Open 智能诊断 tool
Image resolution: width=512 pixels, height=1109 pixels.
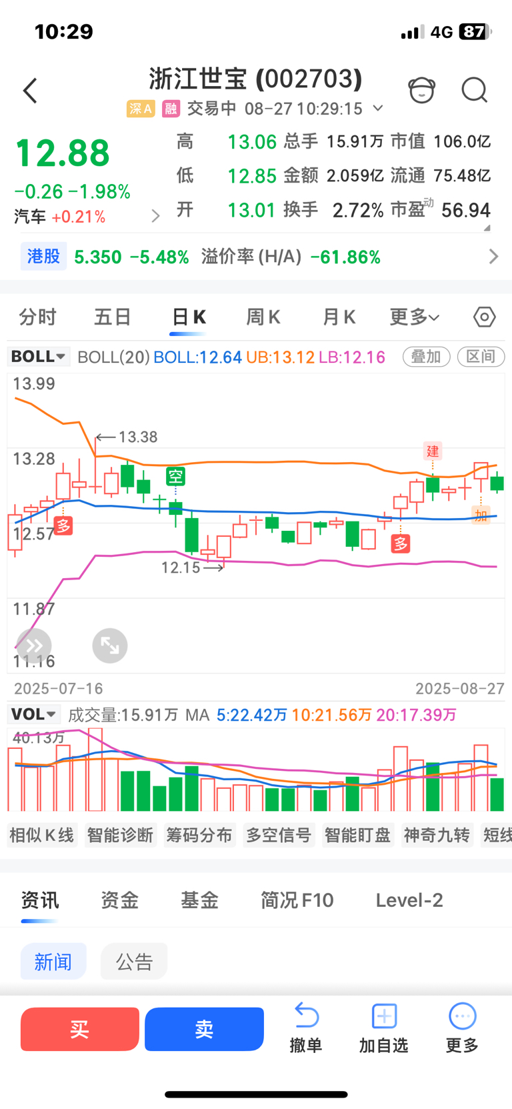(x=121, y=835)
